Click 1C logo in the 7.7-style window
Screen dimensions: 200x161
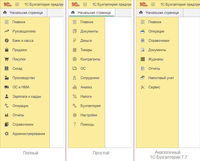coord(143,5)
